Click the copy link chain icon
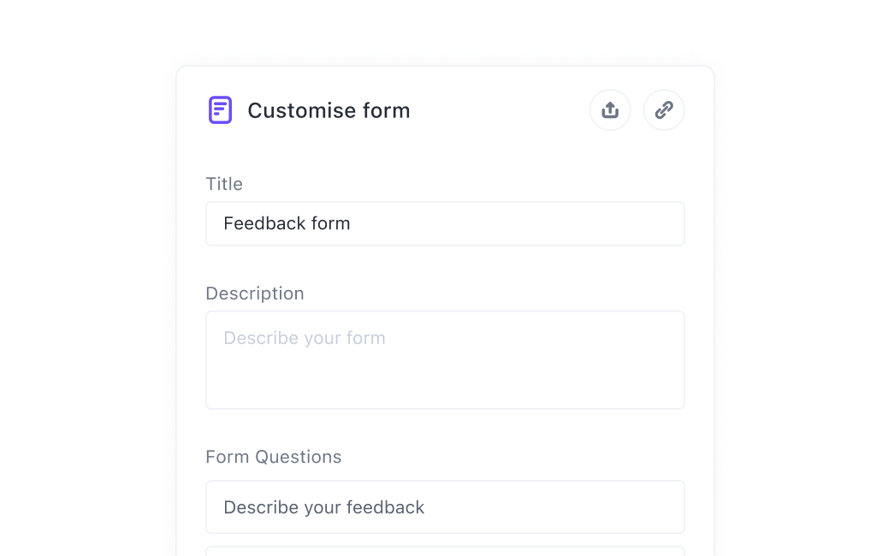 click(664, 110)
